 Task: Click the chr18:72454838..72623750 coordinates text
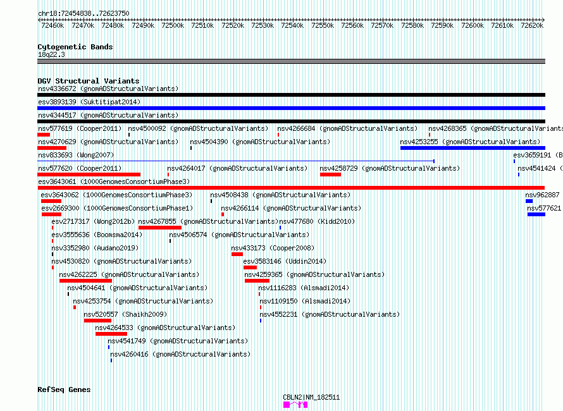coord(84,13)
